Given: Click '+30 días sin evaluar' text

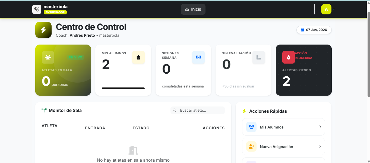Looking at the screenshot, I should [x=238, y=86].
